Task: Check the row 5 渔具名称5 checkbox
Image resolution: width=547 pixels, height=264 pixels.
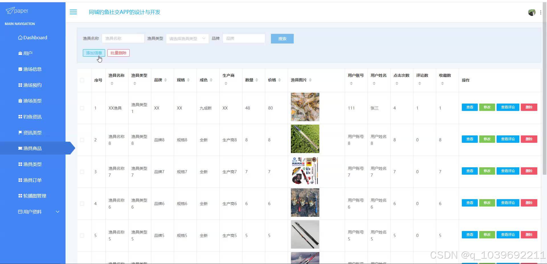Action: (x=82, y=236)
